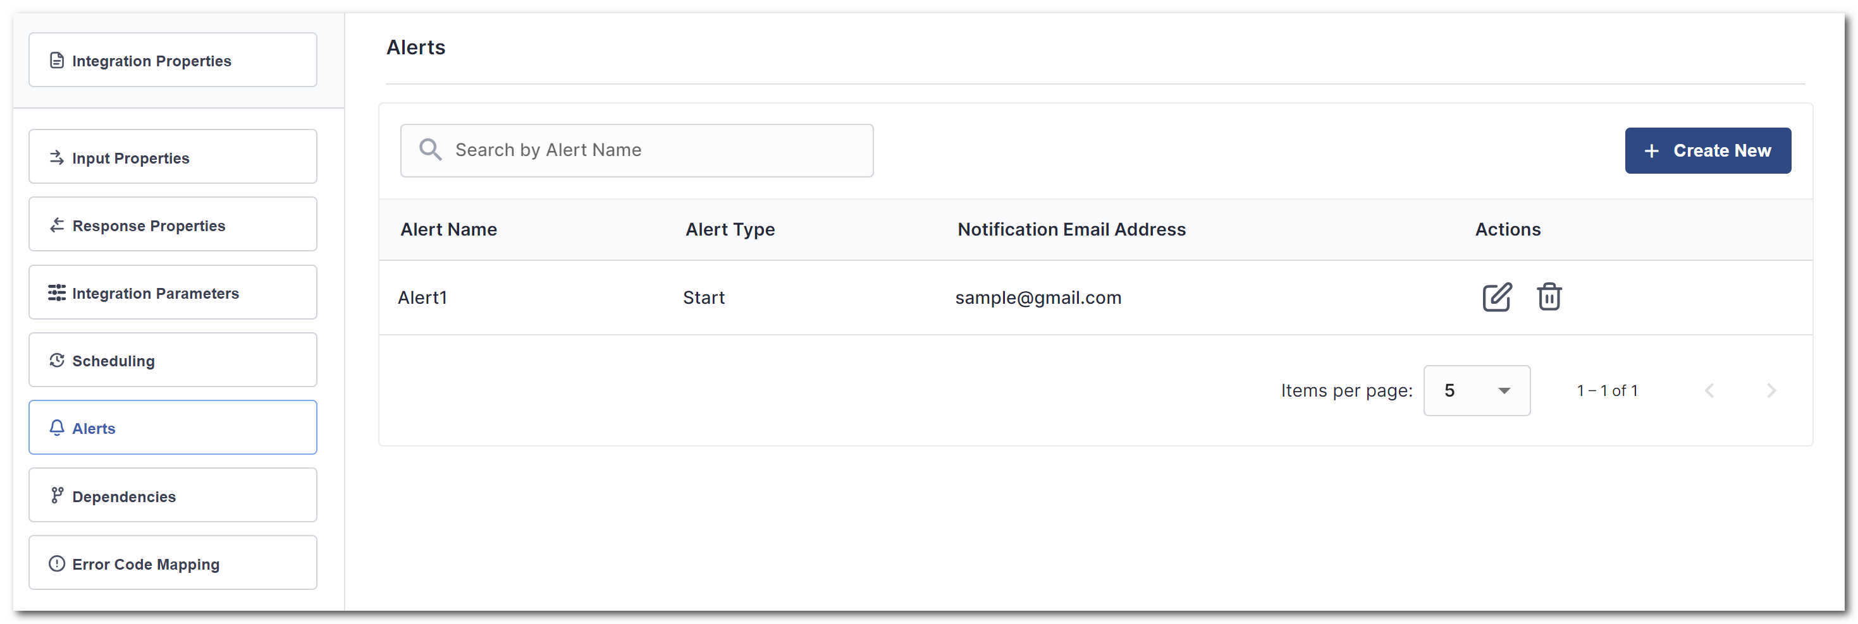Create a new alert with Create New
Image resolution: width=1858 pixels, height=624 pixels.
coord(1707,150)
